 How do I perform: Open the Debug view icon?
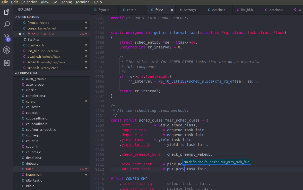pyautogui.click(x=6, y=50)
